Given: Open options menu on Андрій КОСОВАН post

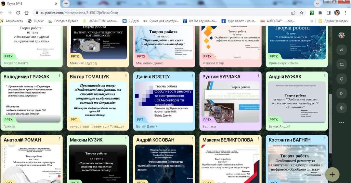Looking at the screenshot, I should (x=192, y=139).
